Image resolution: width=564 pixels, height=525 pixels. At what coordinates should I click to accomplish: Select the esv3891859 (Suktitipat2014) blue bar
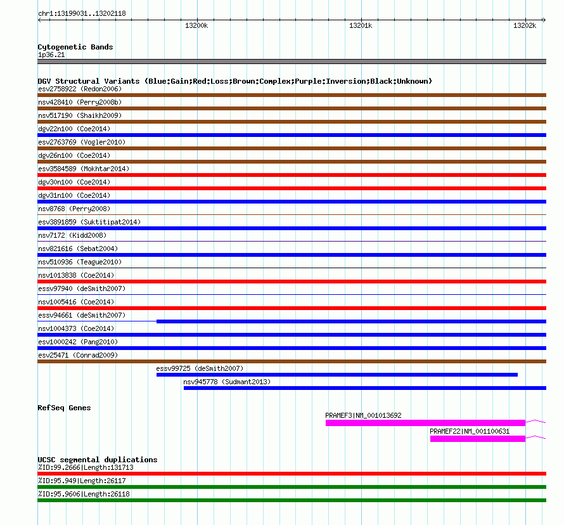pos(292,228)
